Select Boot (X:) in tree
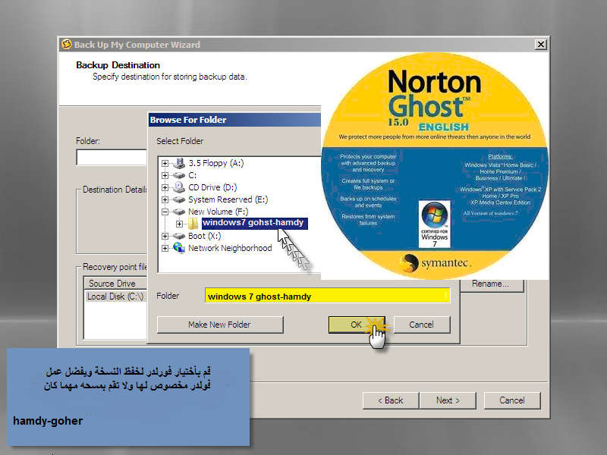Viewport: 607px width, 455px height. (x=204, y=236)
